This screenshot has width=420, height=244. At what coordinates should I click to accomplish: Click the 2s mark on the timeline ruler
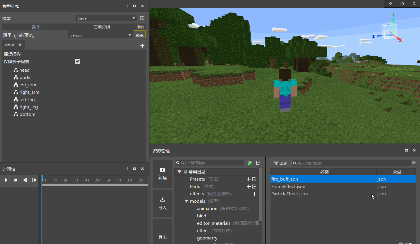click(66, 180)
